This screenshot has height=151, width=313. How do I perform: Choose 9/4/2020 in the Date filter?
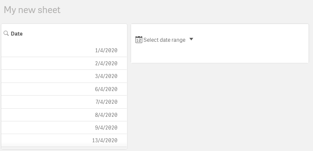tap(106, 128)
